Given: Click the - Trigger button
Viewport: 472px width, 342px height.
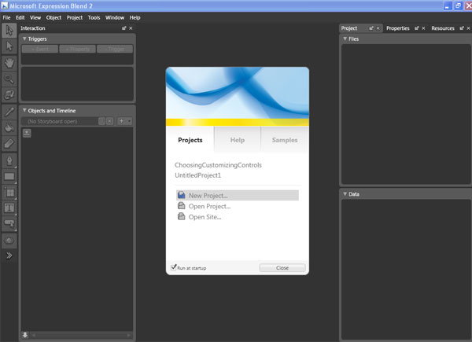Looking at the screenshot, I should tap(115, 49).
